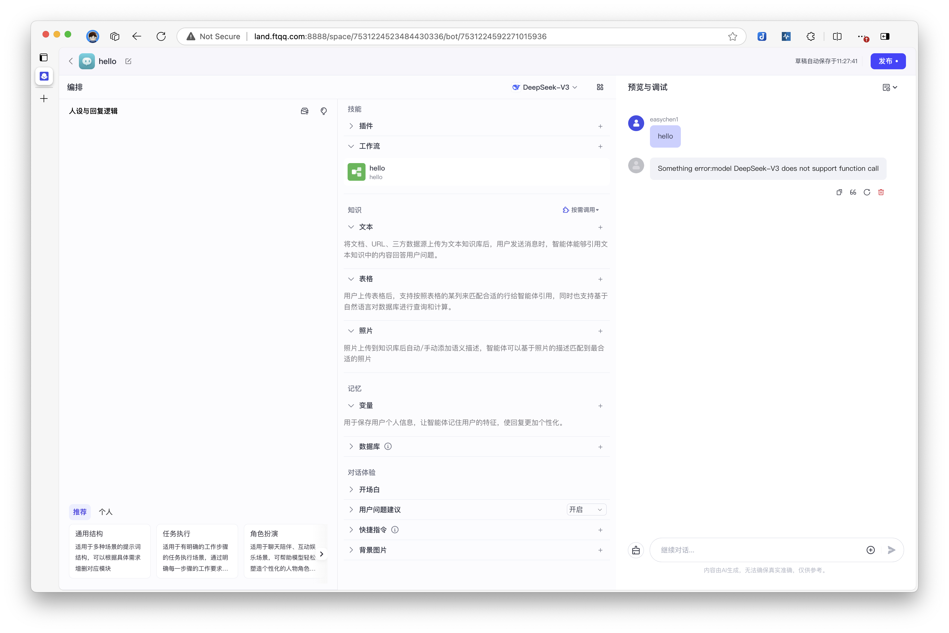Open the knowledge 按需调用 dropdown
This screenshot has height=633, width=949.
pos(581,210)
